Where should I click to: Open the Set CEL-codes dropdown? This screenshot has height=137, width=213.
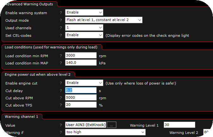tap(84, 35)
